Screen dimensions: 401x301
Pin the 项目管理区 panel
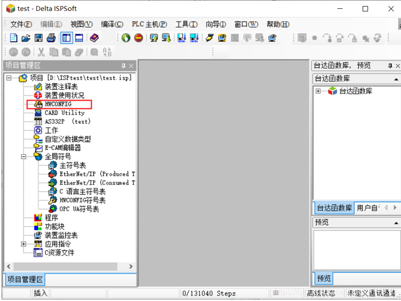click(x=124, y=66)
